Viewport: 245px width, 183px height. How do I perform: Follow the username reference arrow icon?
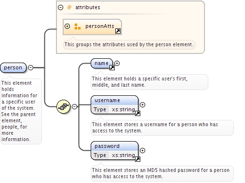137,113
